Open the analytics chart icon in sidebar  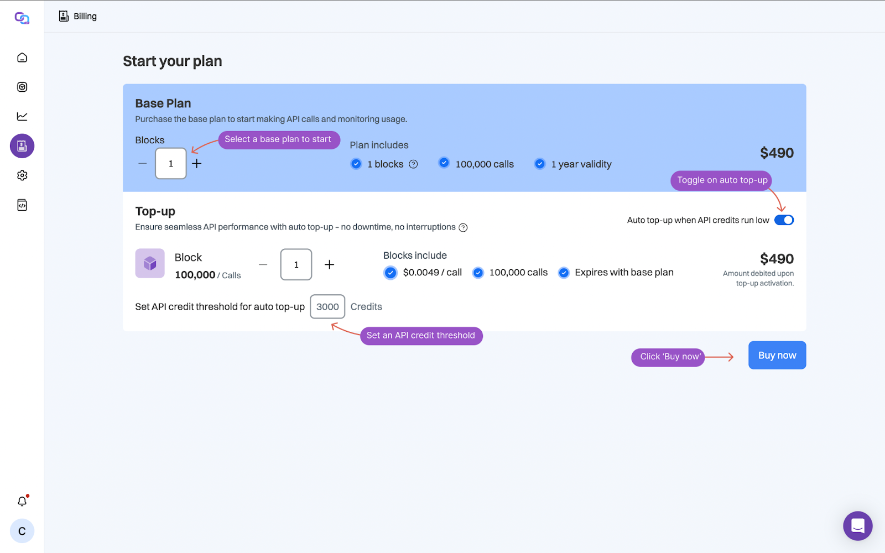[22, 116]
